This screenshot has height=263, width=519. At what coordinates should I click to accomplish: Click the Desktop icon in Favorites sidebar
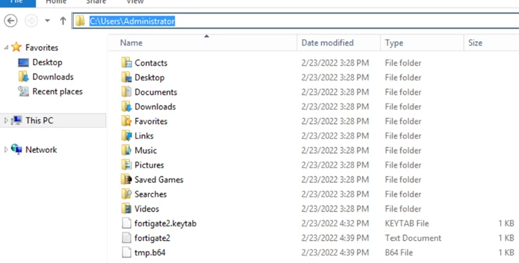coord(23,62)
